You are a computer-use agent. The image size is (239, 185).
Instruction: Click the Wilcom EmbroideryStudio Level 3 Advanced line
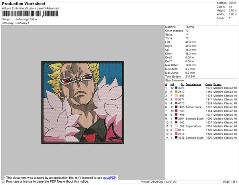[x=30, y=8]
